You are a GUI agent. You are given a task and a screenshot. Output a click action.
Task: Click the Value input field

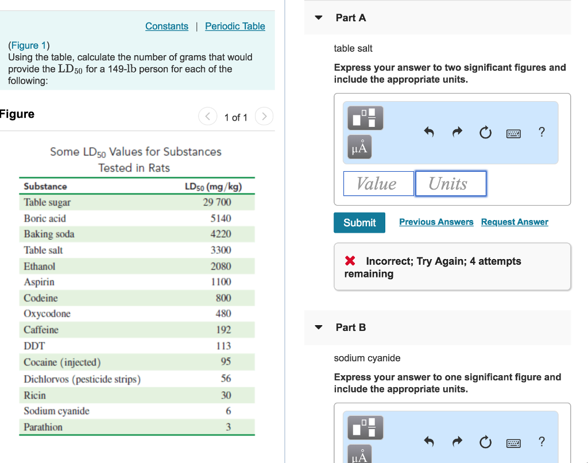point(378,183)
